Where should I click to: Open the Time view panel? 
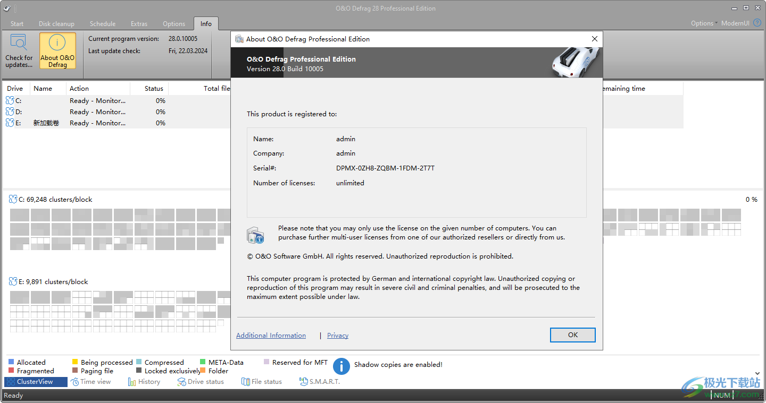point(91,382)
